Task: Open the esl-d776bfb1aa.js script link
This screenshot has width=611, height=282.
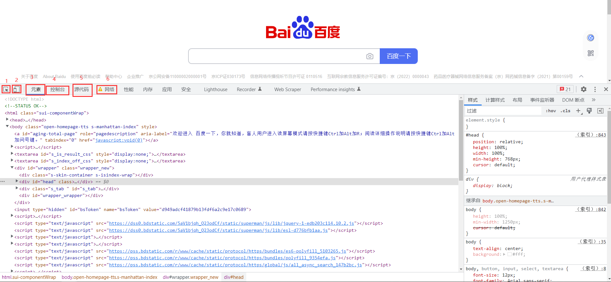Action: click(218, 230)
